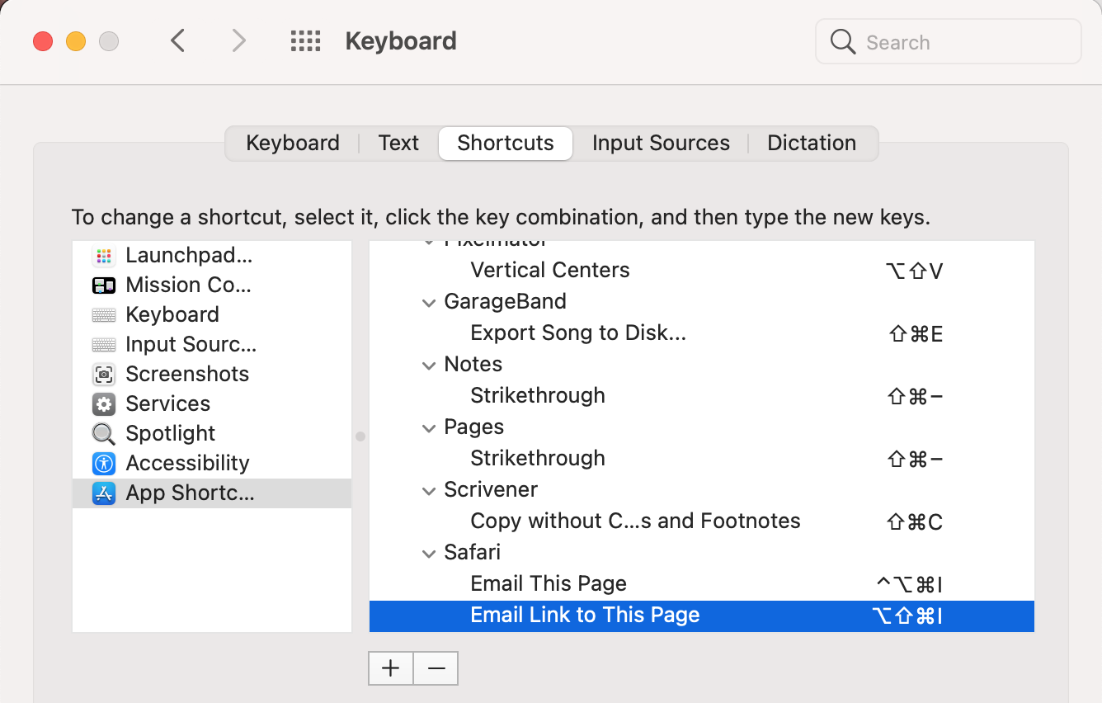Viewport: 1102px width, 703px height.
Task: Switch to the Text tab
Action: coord(398,143)
